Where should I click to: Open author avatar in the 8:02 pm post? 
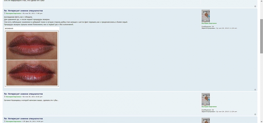(x=206, y=99)
